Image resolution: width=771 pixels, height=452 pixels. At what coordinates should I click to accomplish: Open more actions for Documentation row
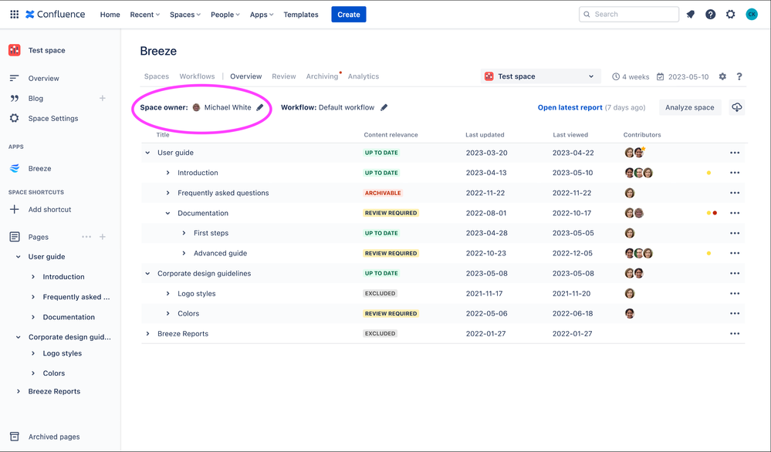[x=735, y=213]
